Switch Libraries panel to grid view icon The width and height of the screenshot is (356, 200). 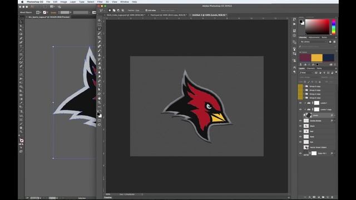330,42
